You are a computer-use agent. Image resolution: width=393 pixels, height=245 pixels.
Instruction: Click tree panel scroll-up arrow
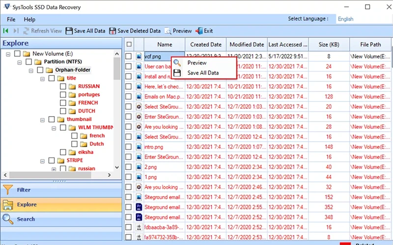pos(117,53)
